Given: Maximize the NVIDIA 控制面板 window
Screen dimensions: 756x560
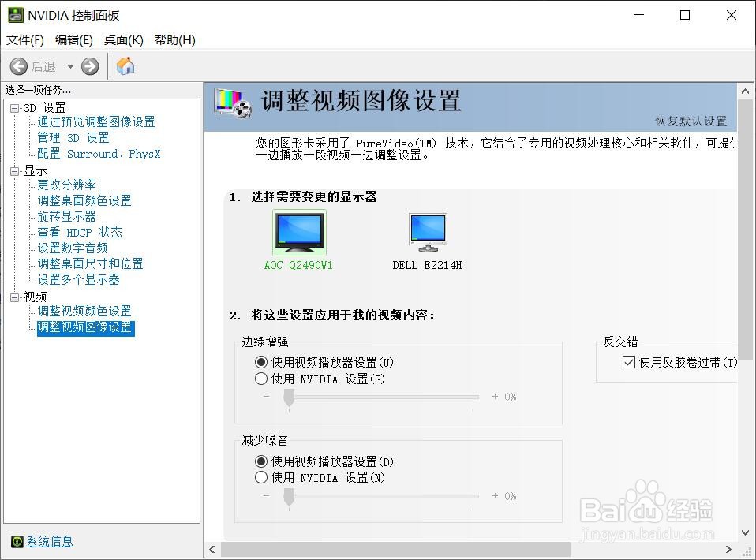Looking at the screenshot, I should tap(685, 16).
